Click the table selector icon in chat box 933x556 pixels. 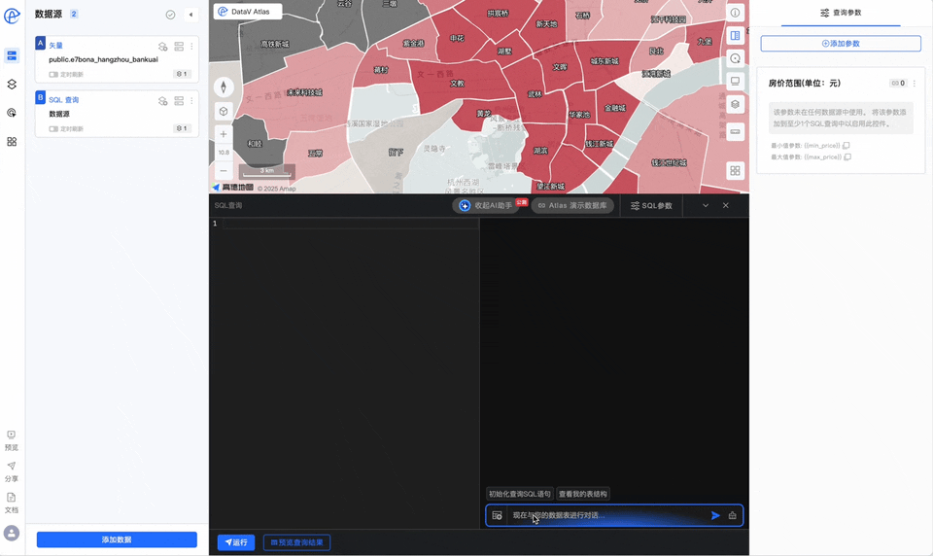coord(498,515)
